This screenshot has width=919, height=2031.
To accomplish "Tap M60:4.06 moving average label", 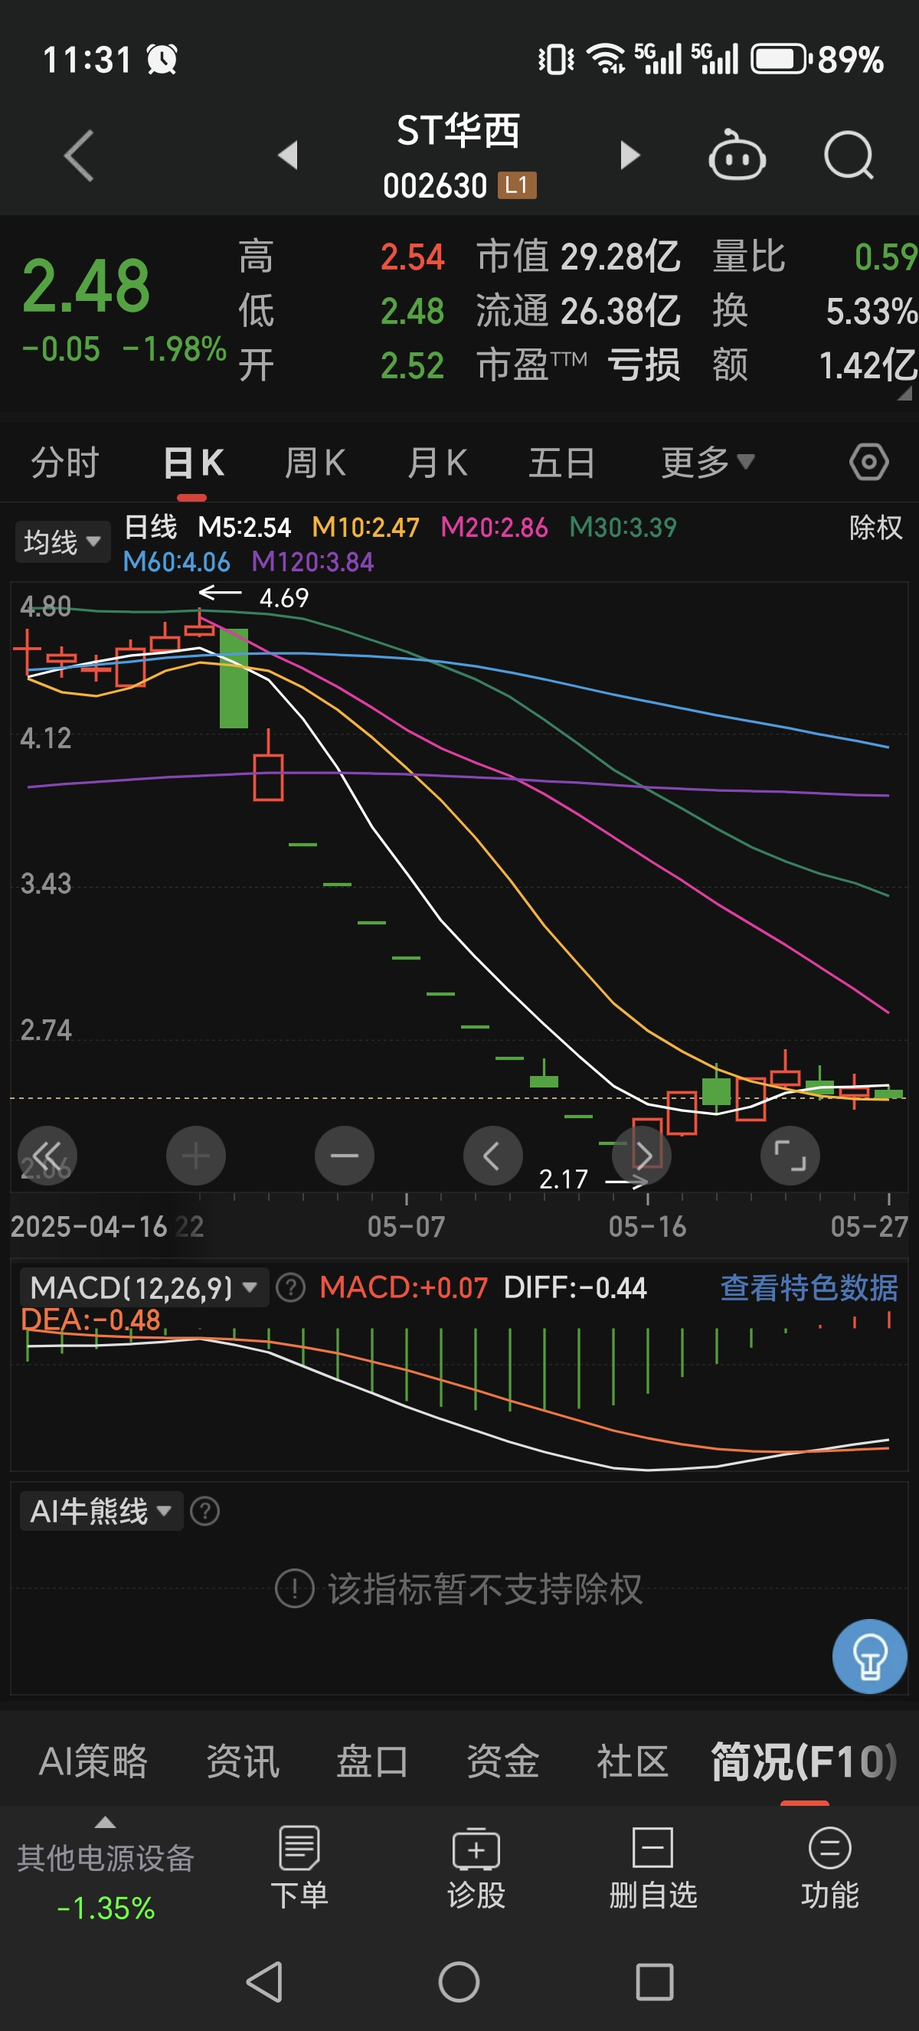I will 177,561.
